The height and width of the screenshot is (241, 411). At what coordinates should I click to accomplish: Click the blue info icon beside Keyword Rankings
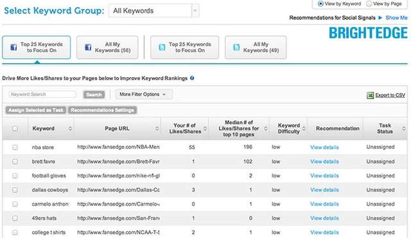coord(192,78)
